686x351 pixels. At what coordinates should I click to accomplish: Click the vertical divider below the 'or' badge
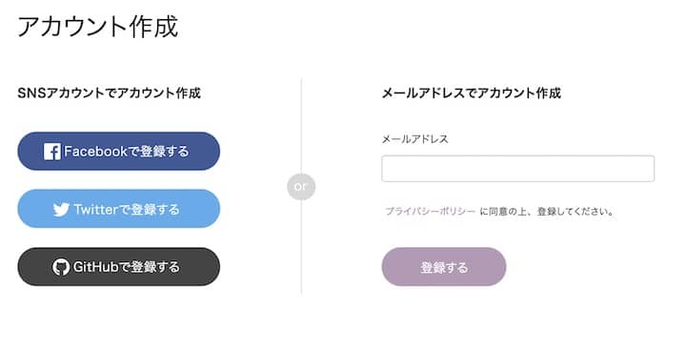point(301,247)
